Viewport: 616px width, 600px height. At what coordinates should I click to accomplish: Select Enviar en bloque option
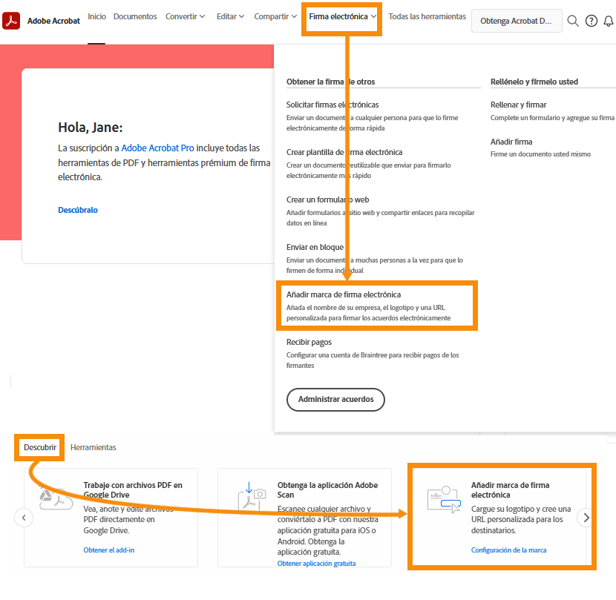pos(315,247)
